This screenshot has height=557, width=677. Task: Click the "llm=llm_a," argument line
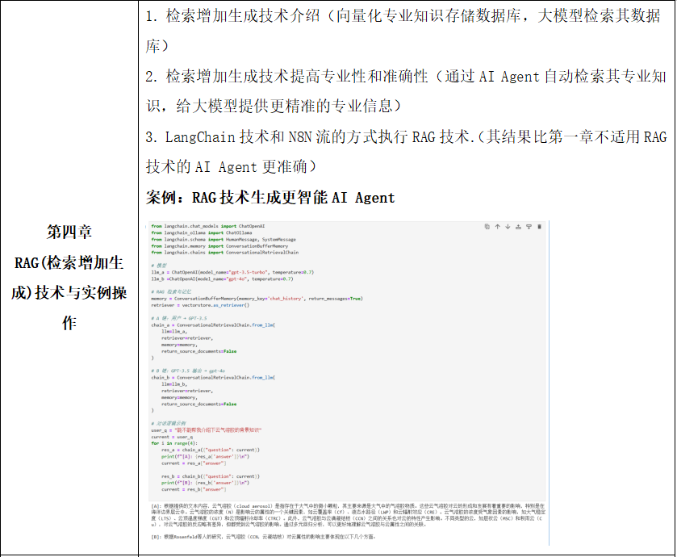pyautogui.click(x=174, y=332)
